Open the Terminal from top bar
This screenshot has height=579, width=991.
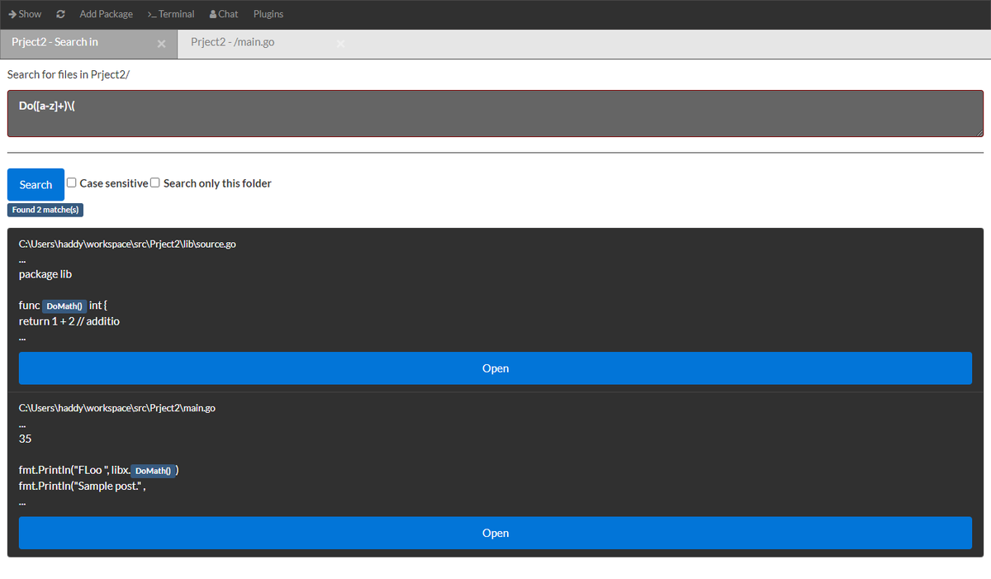pos(171,14)
